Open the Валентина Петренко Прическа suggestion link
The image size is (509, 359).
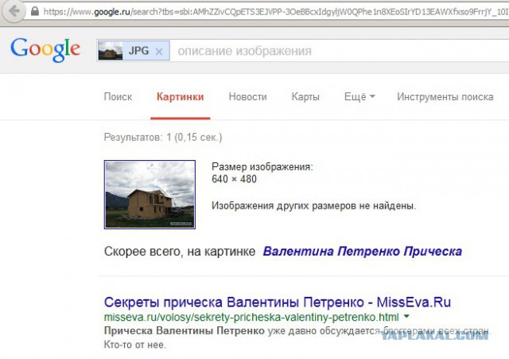click(x=363, y=252)
